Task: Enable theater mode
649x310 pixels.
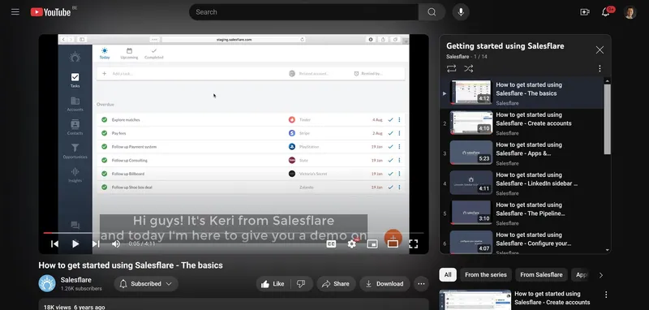Action: 393,243
